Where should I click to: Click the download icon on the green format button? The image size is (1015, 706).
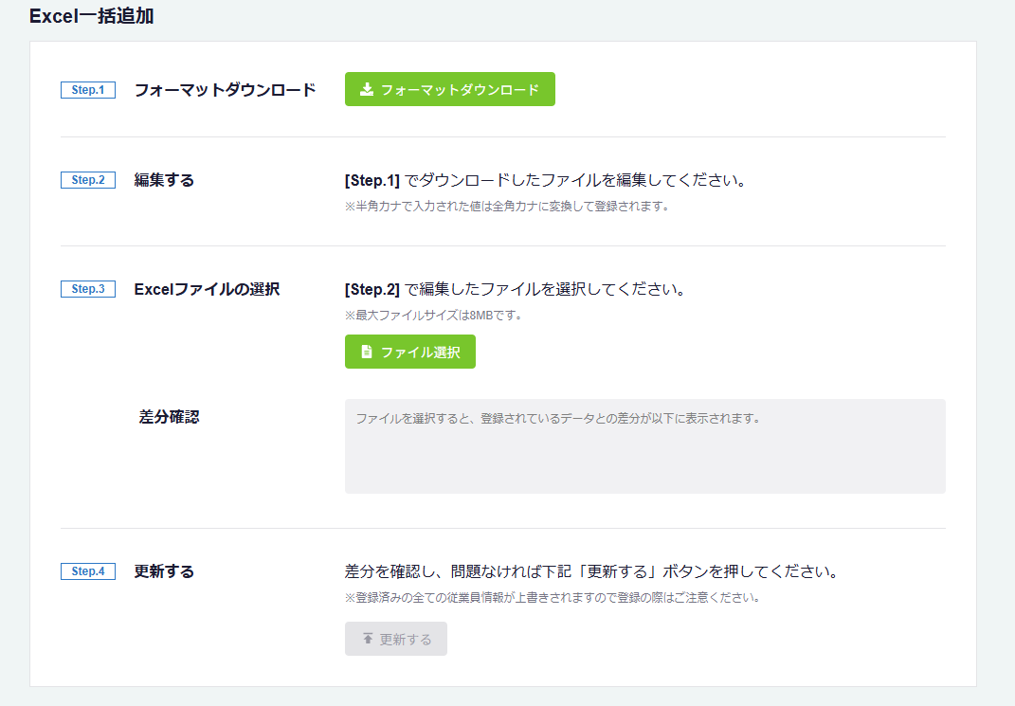[x=367, y=90]
